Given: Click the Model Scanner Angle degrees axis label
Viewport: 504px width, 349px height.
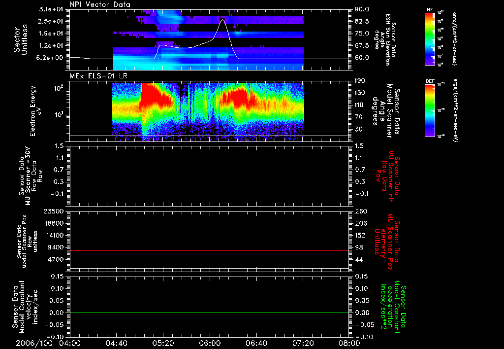Looking at the screenshot, I should (x=386, y=111).
